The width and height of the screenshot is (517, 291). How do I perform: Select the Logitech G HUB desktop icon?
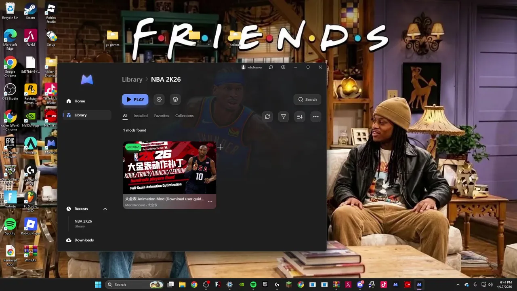coord(30,175)
